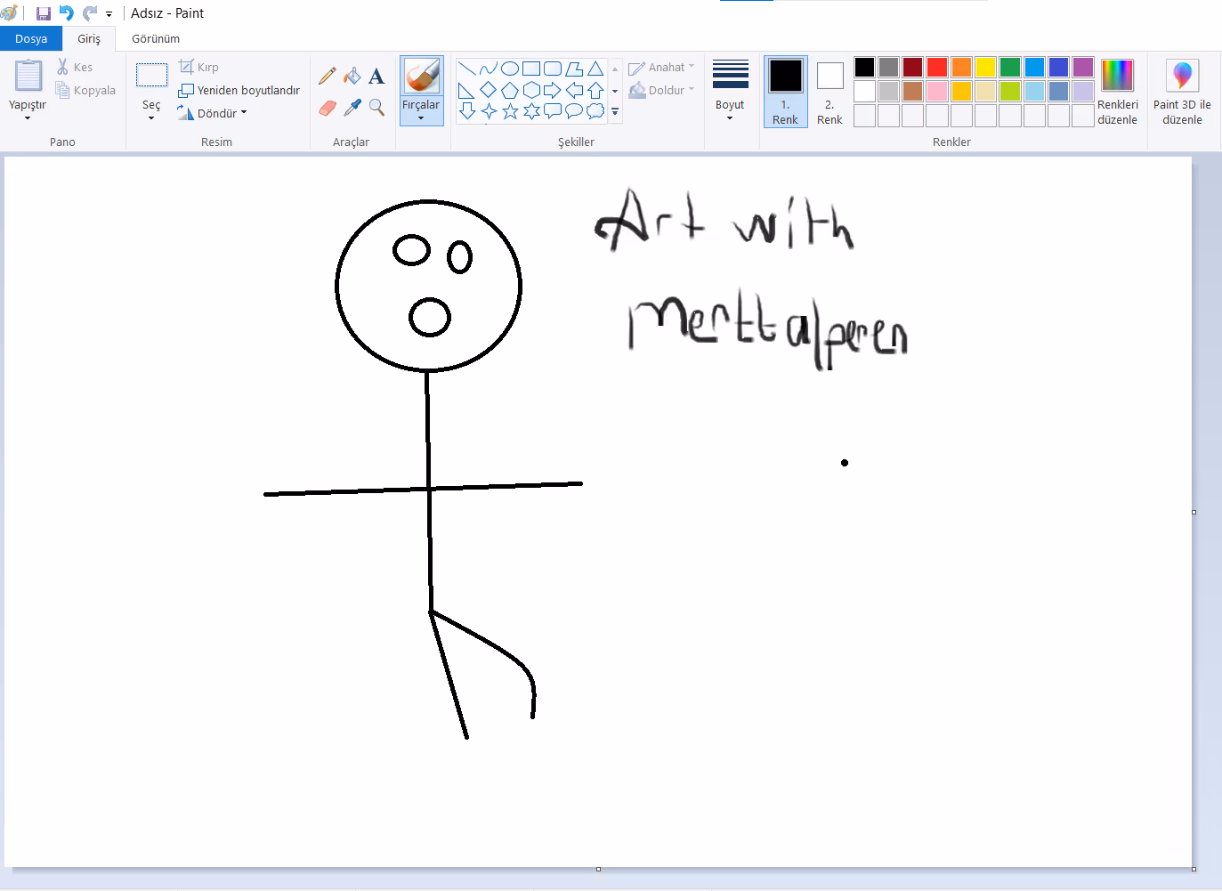Image resolution: width=1222 pixels, height=891 pixels.
Task: Select the Fill with color bucket tool
Action: 352,77
